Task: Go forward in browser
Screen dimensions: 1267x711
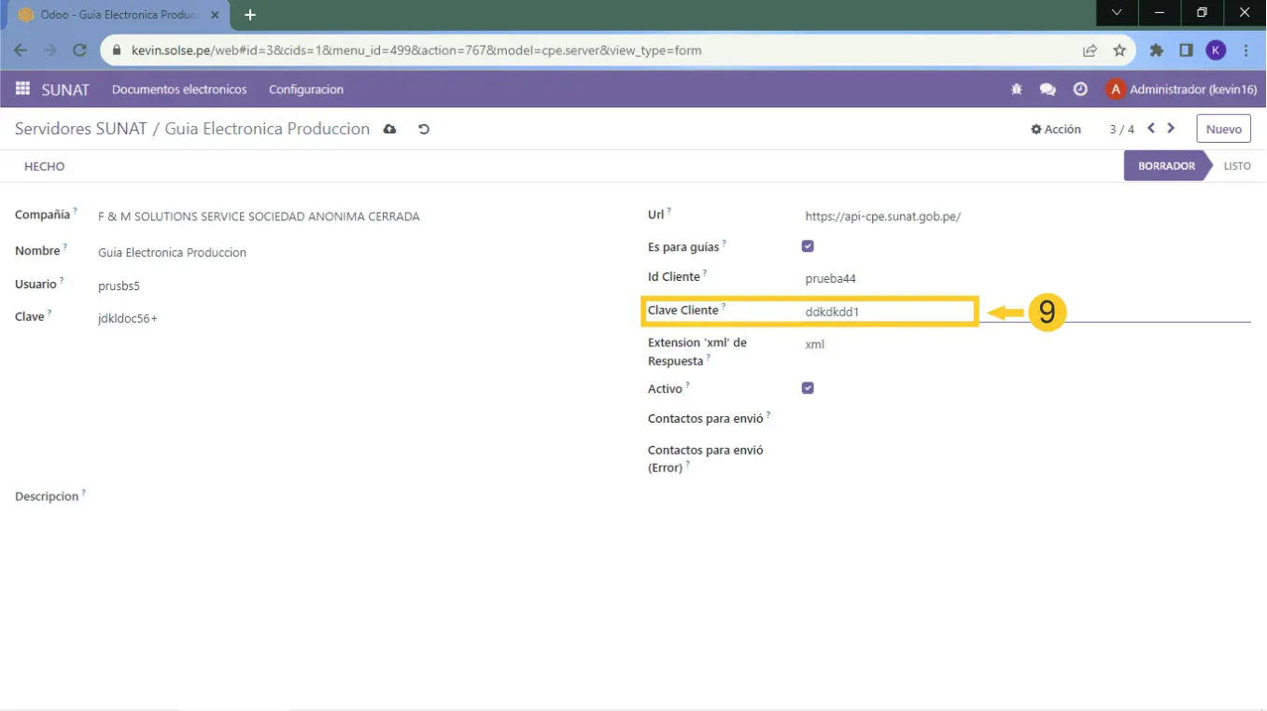Action: [x=50, y=50]
